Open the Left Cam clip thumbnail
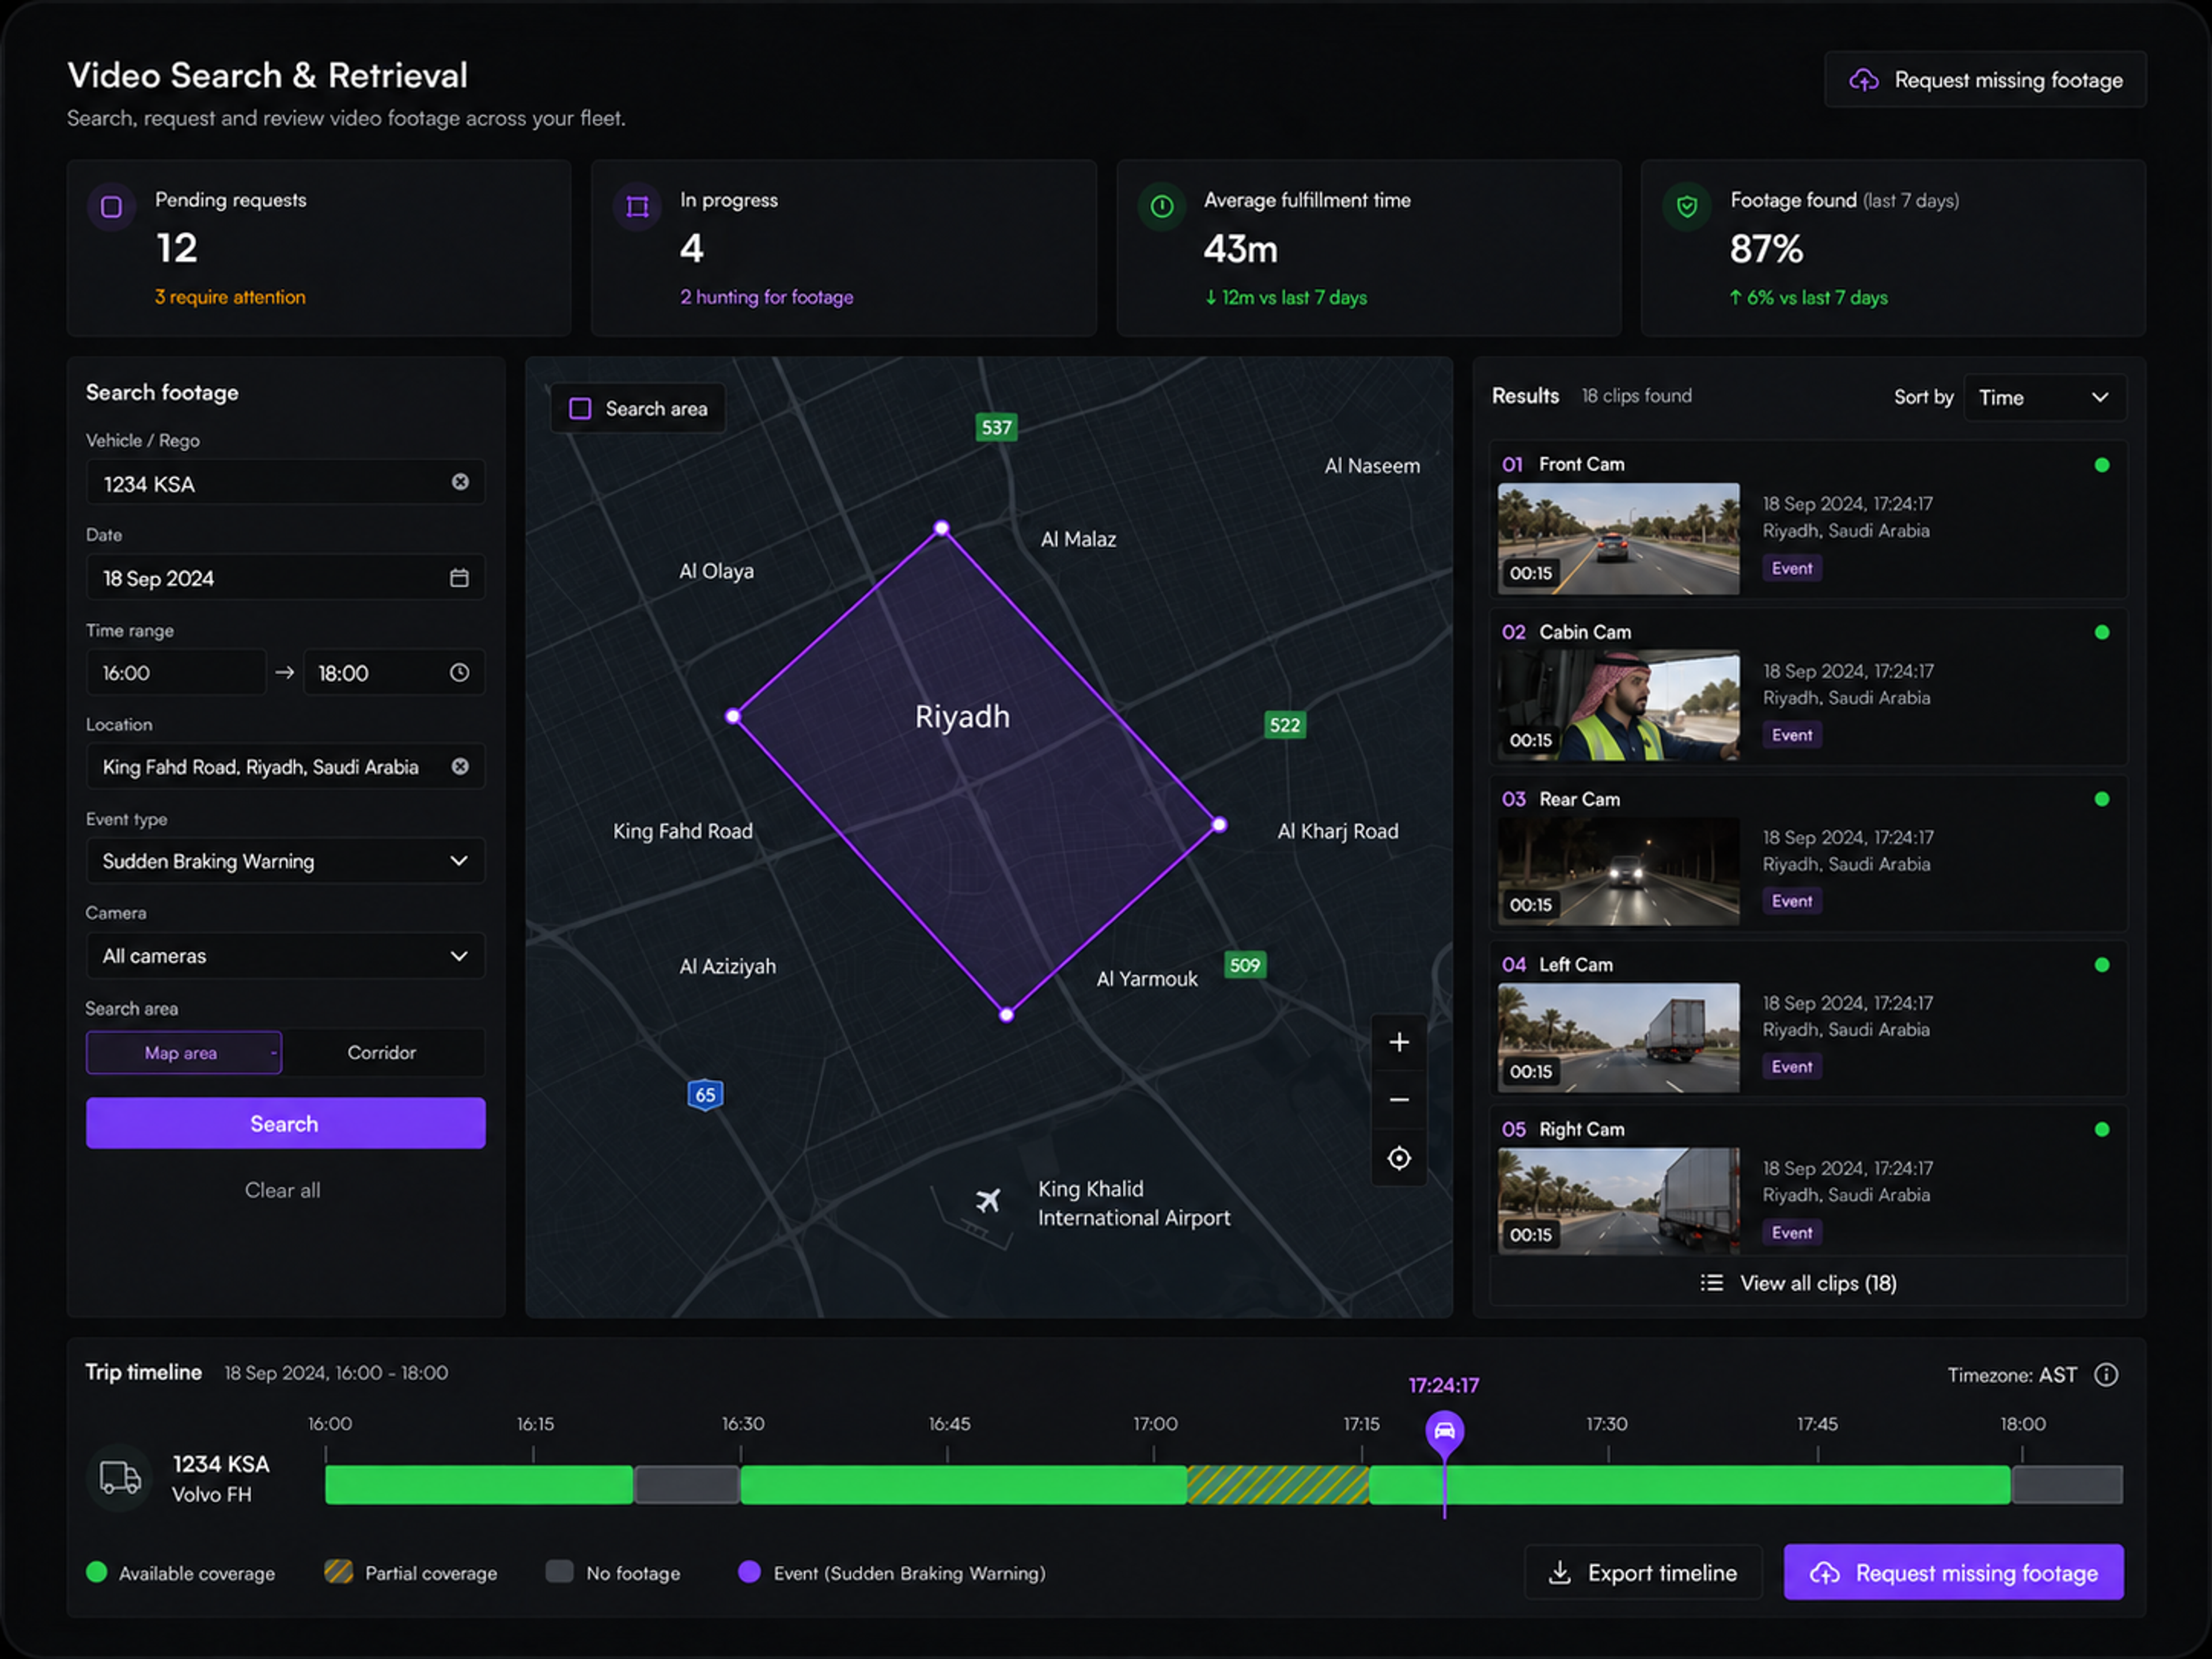The width and height of the screenshot is (2212, 1659). [1619, 1037]
